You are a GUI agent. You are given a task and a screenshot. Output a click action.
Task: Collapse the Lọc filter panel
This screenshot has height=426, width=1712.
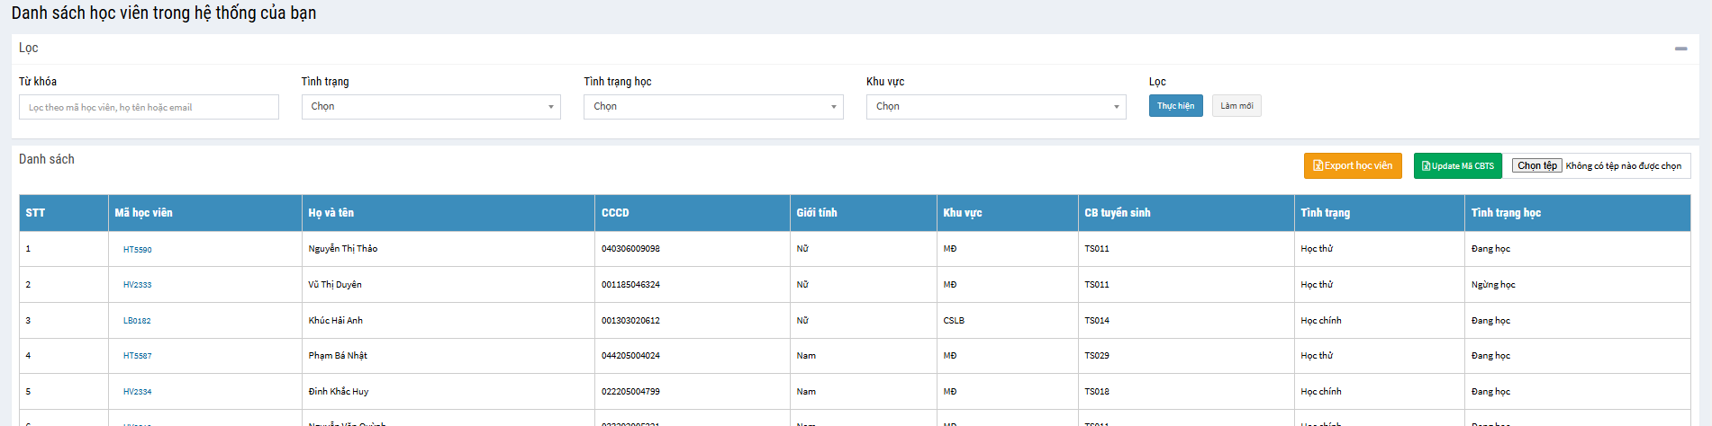[1680, 49]
